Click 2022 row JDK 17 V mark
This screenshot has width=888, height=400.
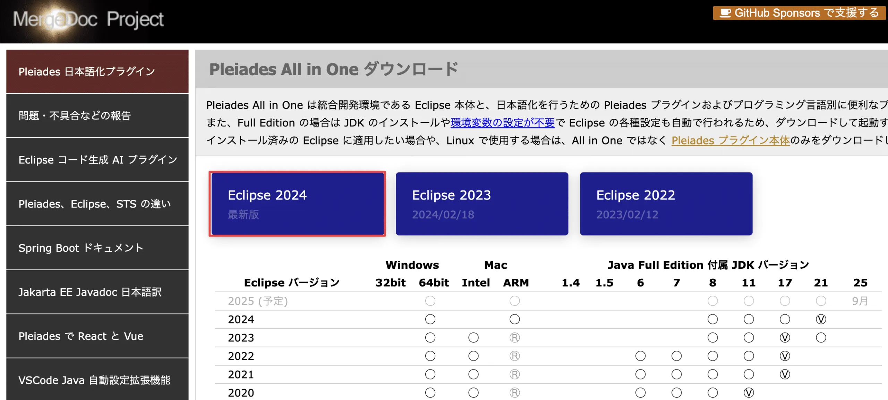785,356
